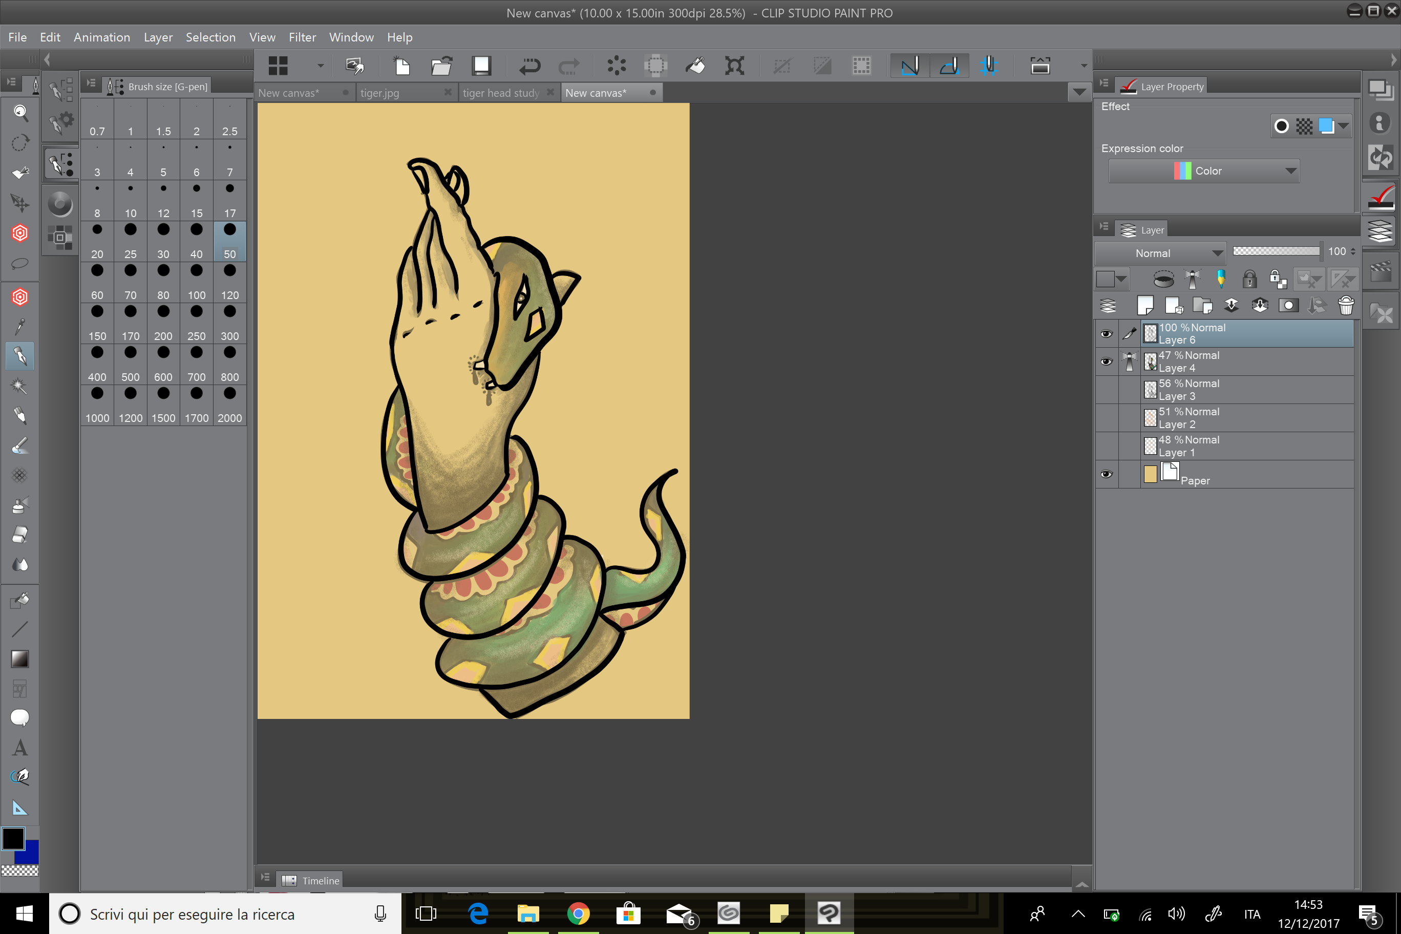
Task: Toggle visibility of the Paper layer
Action: [x=1107, y=474]
